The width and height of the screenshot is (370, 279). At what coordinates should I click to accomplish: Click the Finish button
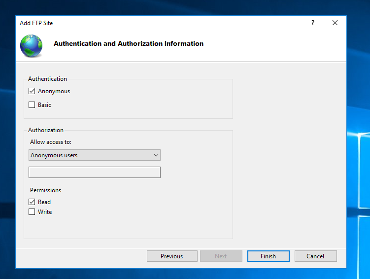269,256
